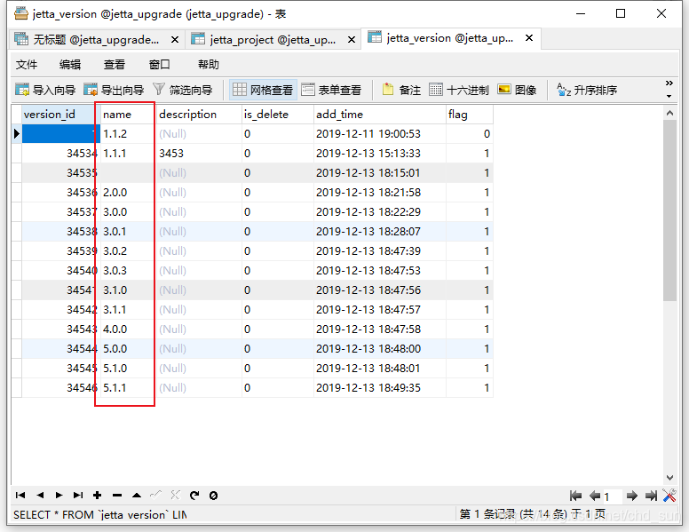This screenshot has width=689, height=532.
Task: Add a new record with plus button
Action: [x=97, y=496]
